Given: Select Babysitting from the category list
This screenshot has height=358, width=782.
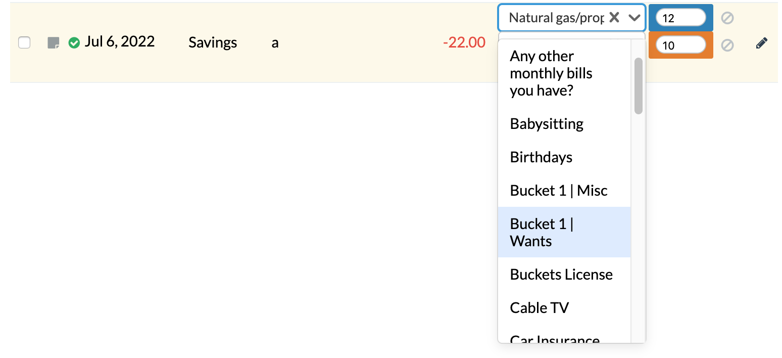Looking at the screenshot, I should tap(547, 123).
